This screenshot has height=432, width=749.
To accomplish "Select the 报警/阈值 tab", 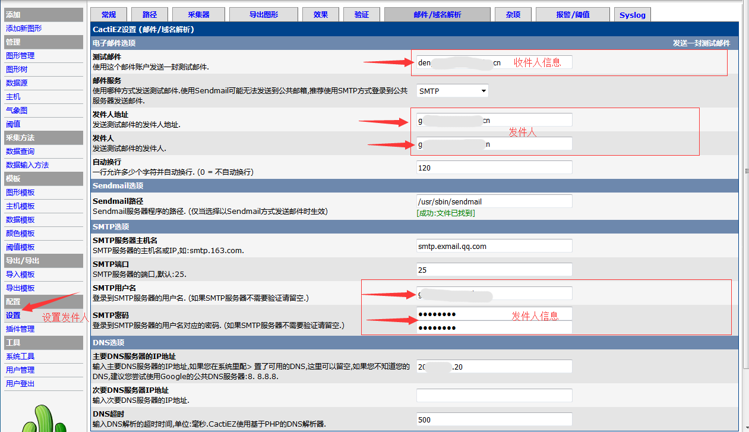I will [573, 15].
